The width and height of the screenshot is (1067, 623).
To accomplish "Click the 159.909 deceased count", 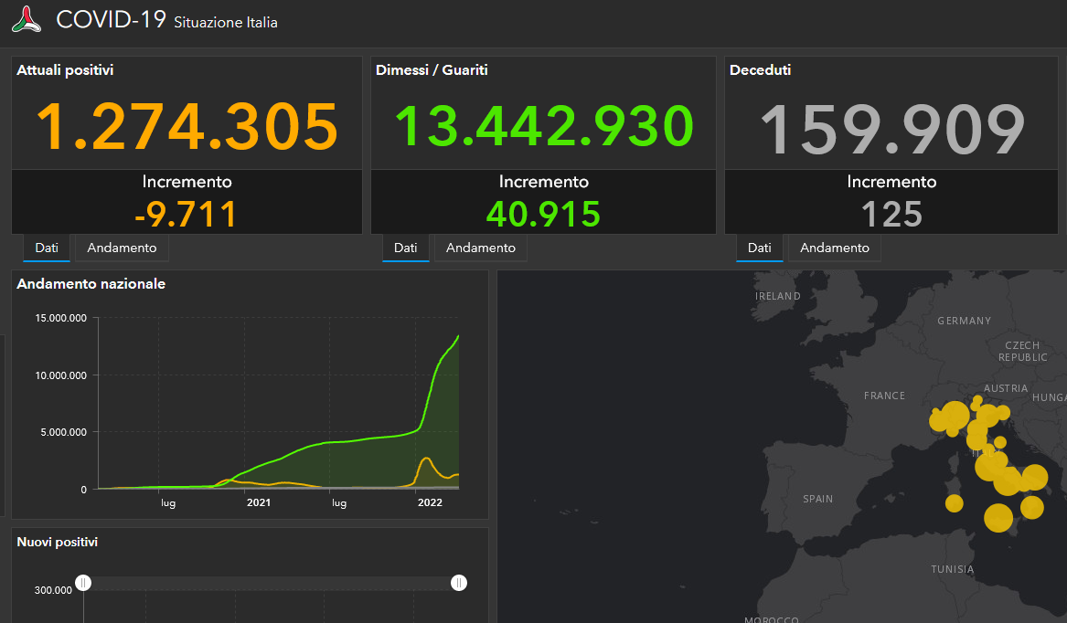I will click(892, 129).
